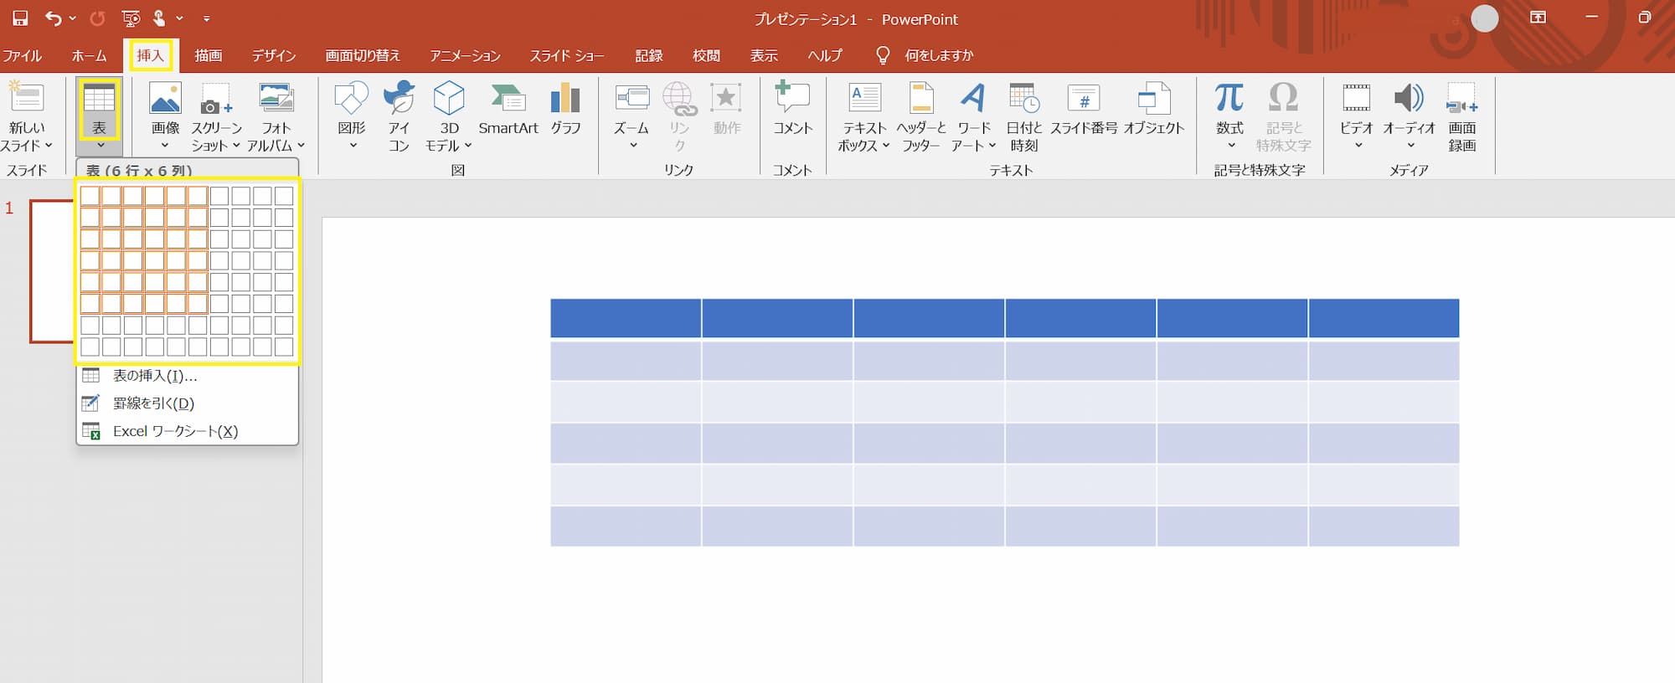Viewport: 1675px width, 683px height.
Task: Insert a SmartArt graphic
Action: coord(508,107)
